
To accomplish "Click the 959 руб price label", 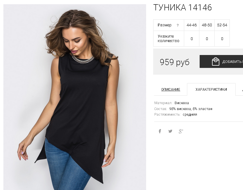I will click(x=175, y=62).
